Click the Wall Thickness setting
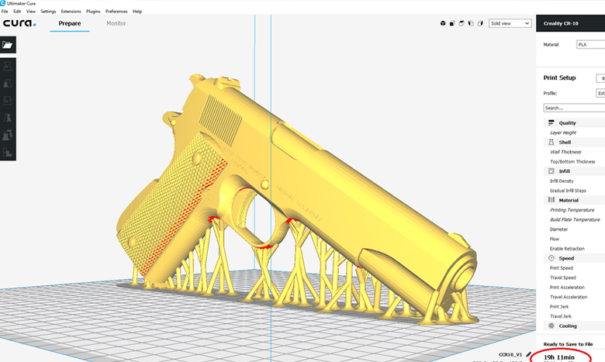605x362 pixels. pos(565,152)
